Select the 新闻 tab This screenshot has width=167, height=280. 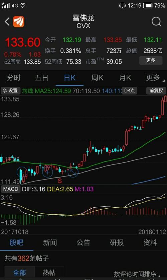(50, 242)
